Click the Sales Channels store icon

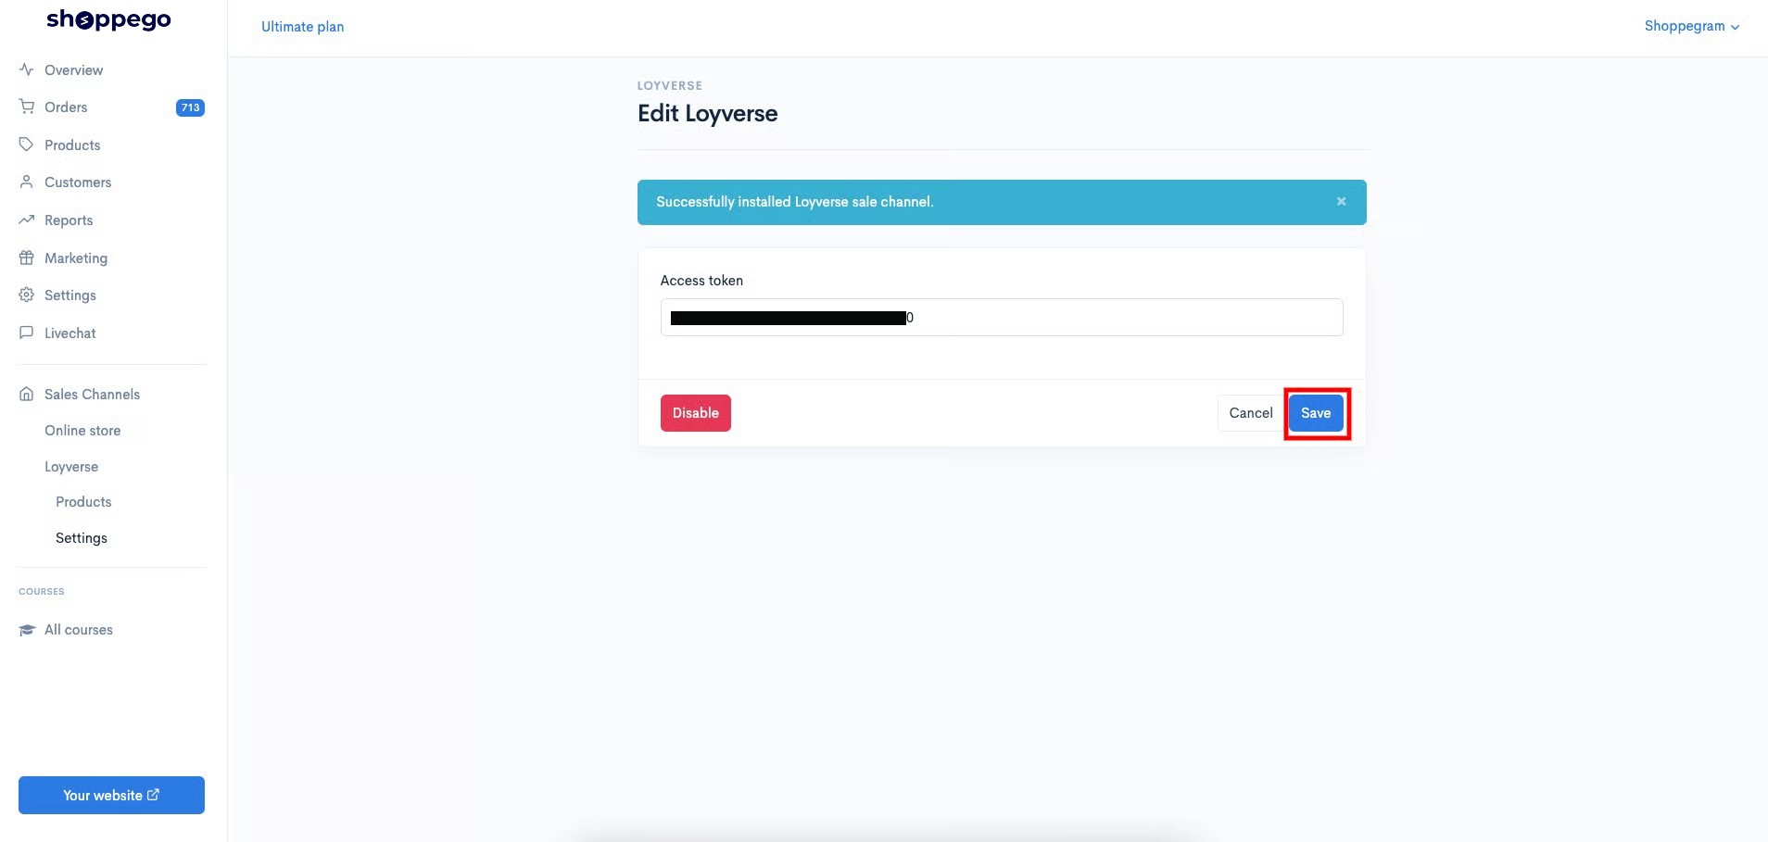click(26, 394)
